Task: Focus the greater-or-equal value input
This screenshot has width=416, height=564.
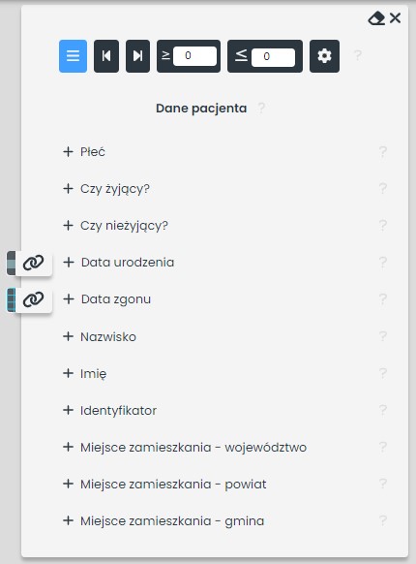Action: [x=195, y=56]
